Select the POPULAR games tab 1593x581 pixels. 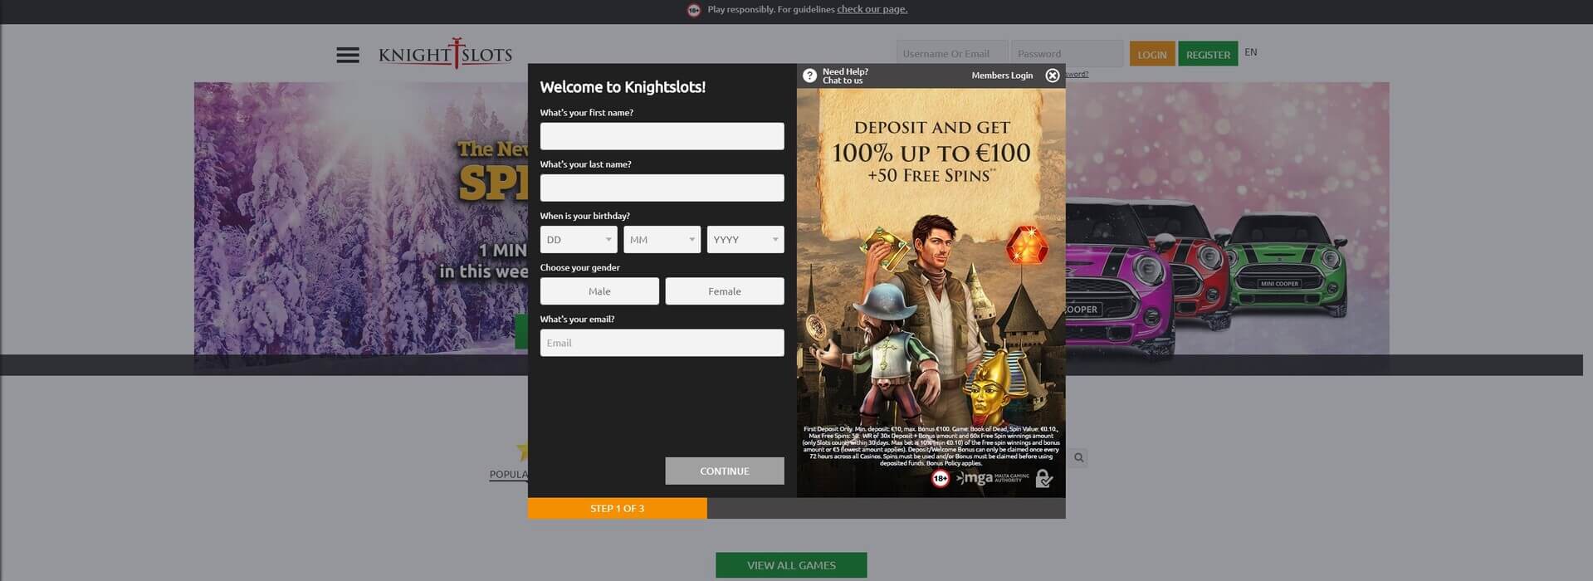(x=508, y=475)
